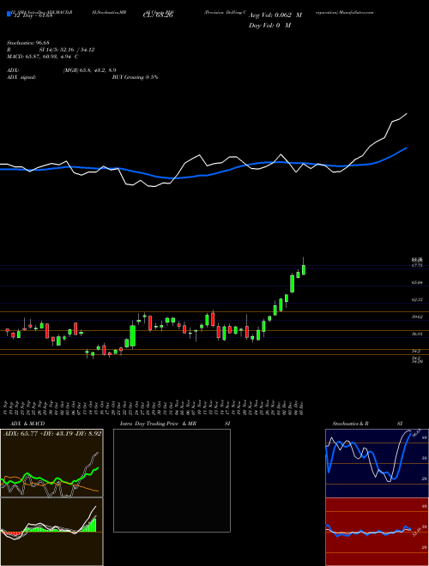Click the ADX indicator chart panel
Screen dimensions: 429x566
point(51,463)
